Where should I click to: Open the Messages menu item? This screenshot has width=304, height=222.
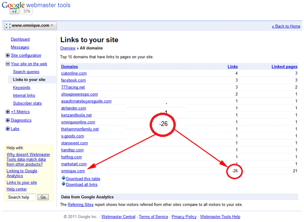[20, 47]
